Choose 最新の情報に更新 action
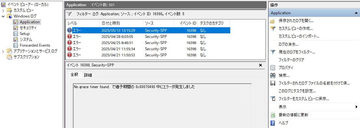The height and width of the screenshot is (128, 360). 293,115
